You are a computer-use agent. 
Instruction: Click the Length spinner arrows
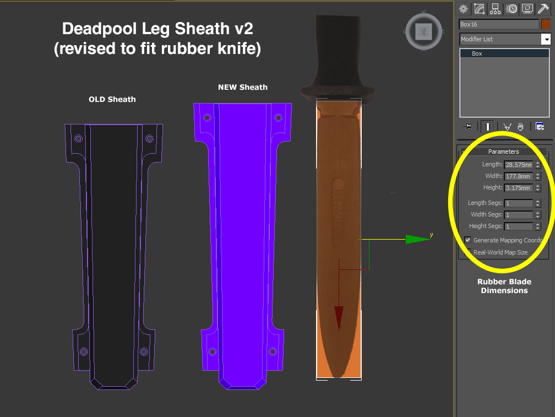pos(537,165)
